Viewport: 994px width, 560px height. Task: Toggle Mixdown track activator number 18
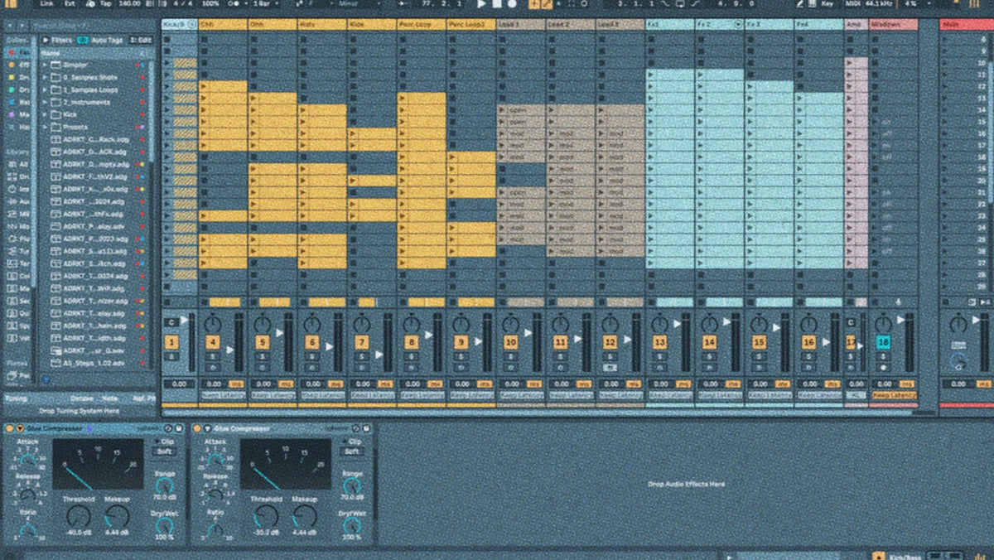[883, 342]
